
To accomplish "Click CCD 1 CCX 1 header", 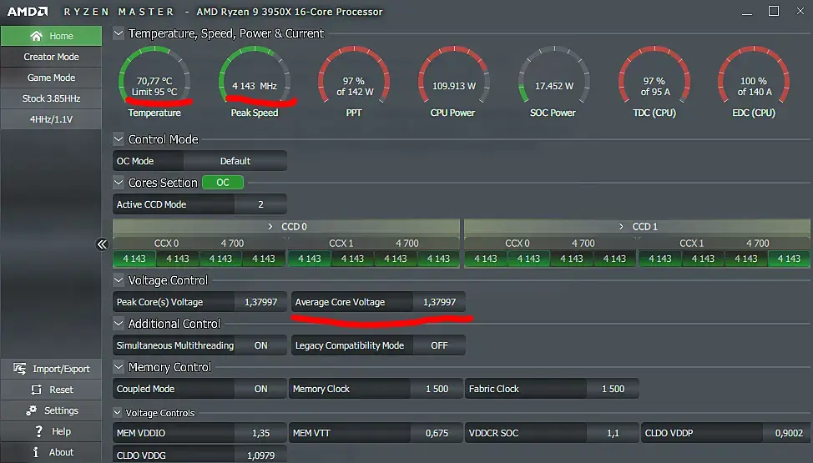I will pos(725,243).
